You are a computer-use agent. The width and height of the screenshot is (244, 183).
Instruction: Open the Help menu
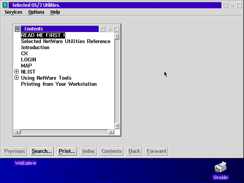pyautogui.click(x=55, y=12)
